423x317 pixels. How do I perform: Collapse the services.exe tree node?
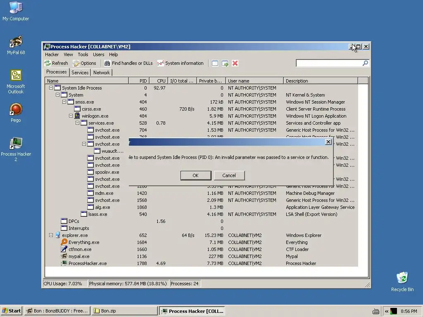click(77, 123)
